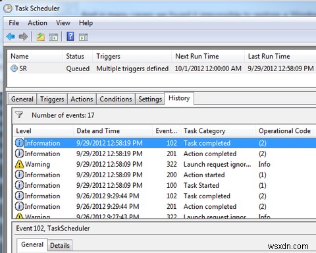Select the SR task name
The height and width of the screenshot is (253, 316).
(x=23, y=69)
